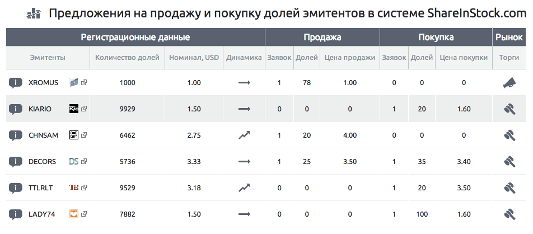Screen dimensions: 533x234
Task: Click the heart logo of LADY74
Action: [74, 214]
